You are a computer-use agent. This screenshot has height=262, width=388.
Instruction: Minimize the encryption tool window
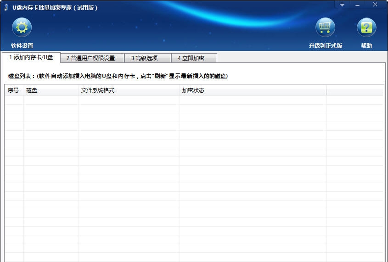(x=358, y=5)
